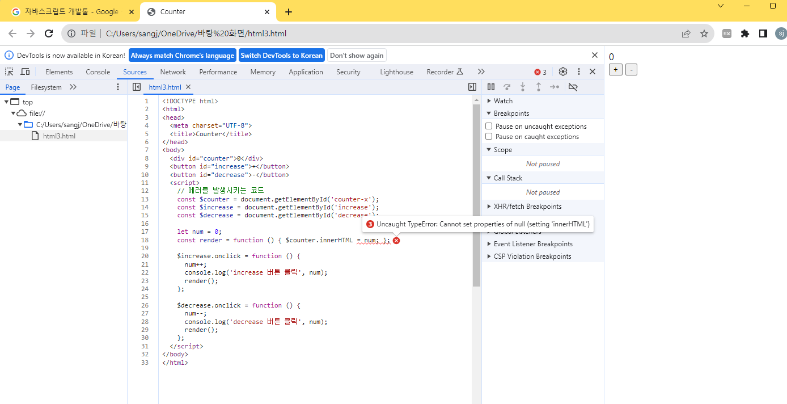Open the Chrome extensions puzzle icon
The image size is (787, 404).
tap(745, 33)
